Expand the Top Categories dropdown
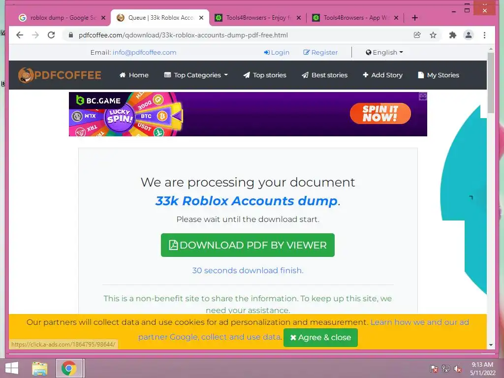The height and width of the screenshot is (378, 504). [x=196, y=75]
